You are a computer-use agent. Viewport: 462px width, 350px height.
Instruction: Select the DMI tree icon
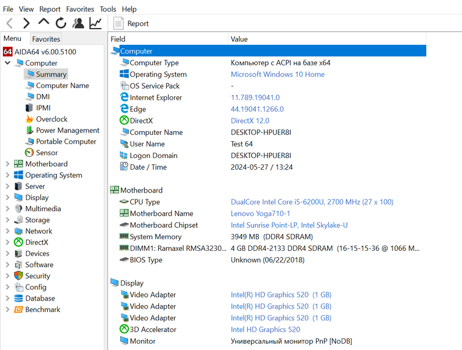[29, 97]
